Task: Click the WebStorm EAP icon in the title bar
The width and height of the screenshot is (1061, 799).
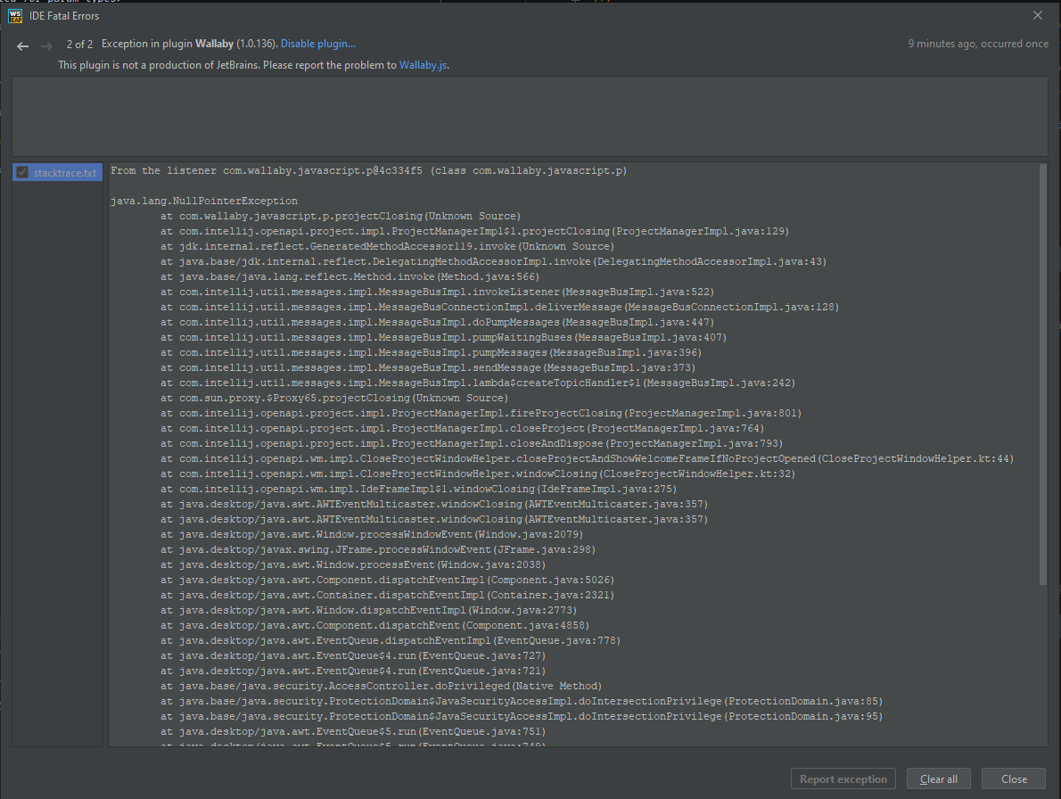Action: tap(15, 15)
